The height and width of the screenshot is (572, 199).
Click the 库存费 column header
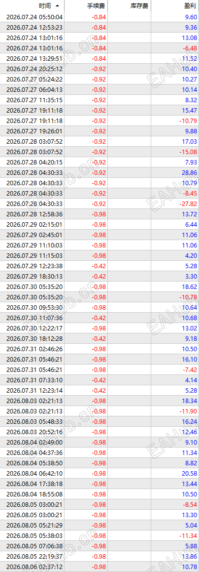130,6
